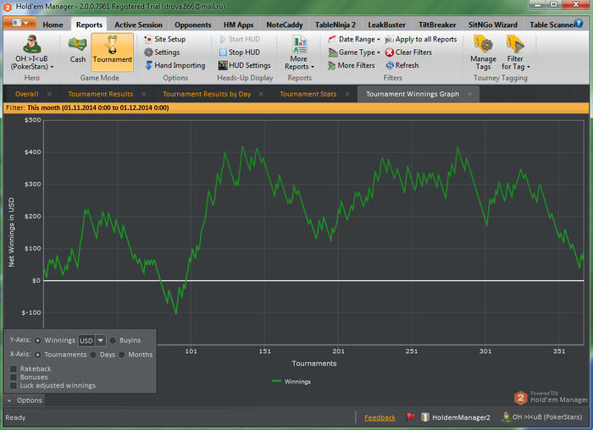Close the Tournament Results tab
Viewport: 593px width, 430px height.
tap(144, 94)
